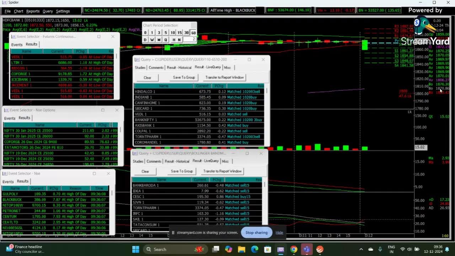
Task: Select the 1 minute chart period
Action: [x=152, y=33]
